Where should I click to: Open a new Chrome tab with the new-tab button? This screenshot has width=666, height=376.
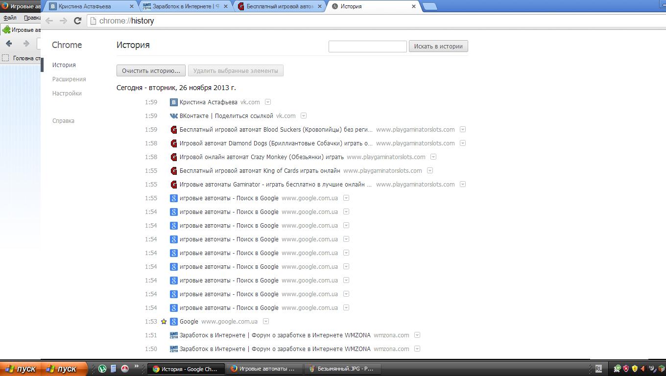point(429,6)
